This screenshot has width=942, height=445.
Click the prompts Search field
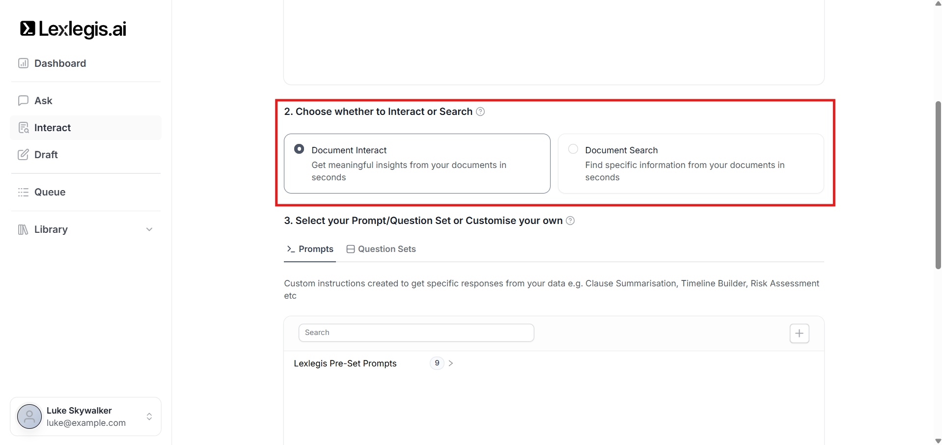(x=416, y=333)
